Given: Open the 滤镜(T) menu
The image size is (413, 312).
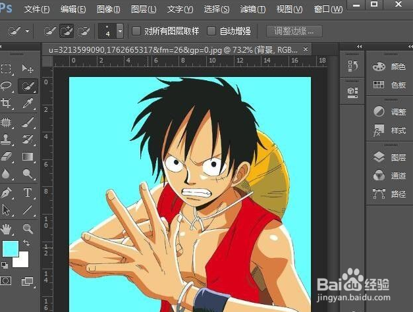Looking at the screenshot, I should coord(253,9).
